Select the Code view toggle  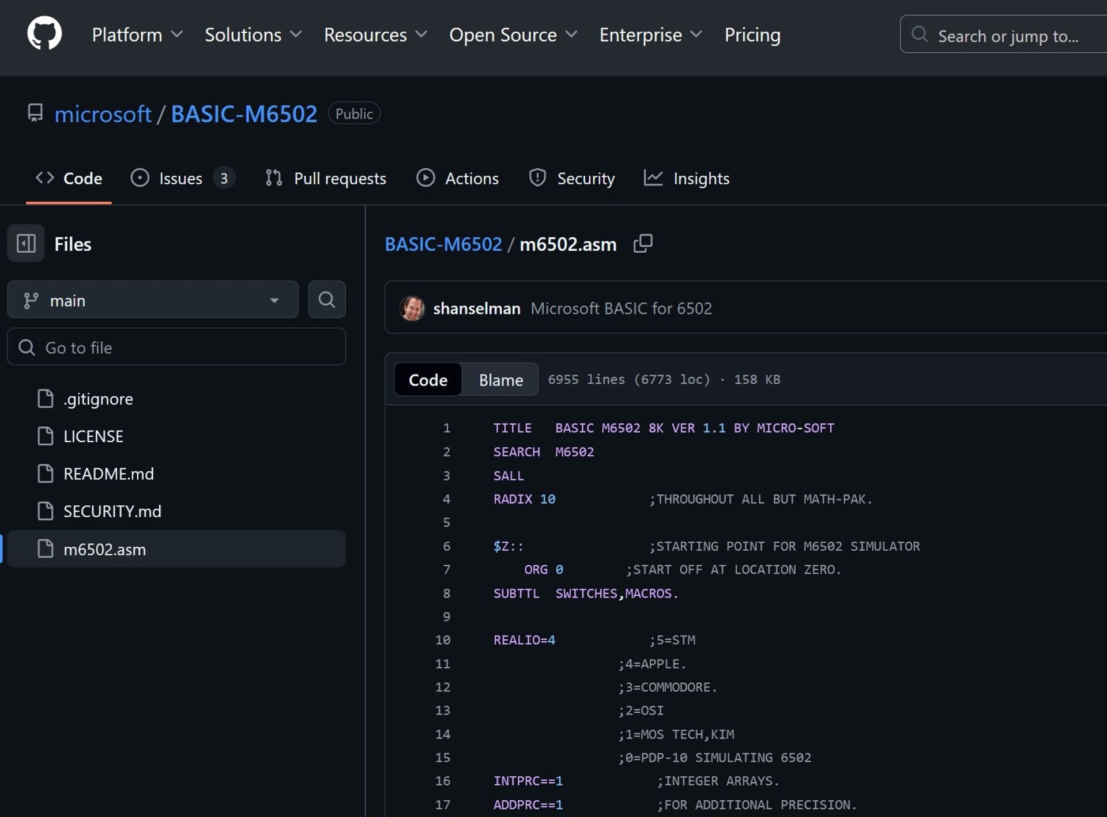coord(428,380)
